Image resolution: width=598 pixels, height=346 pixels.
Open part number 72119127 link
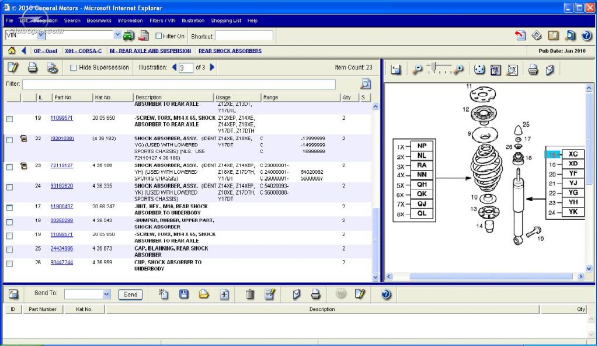61,165
